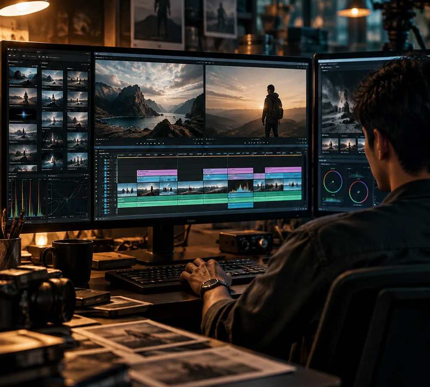430x387 pixels.
Task: Click the playback controls under the source viewer
Action: click(x=150, y=143)
